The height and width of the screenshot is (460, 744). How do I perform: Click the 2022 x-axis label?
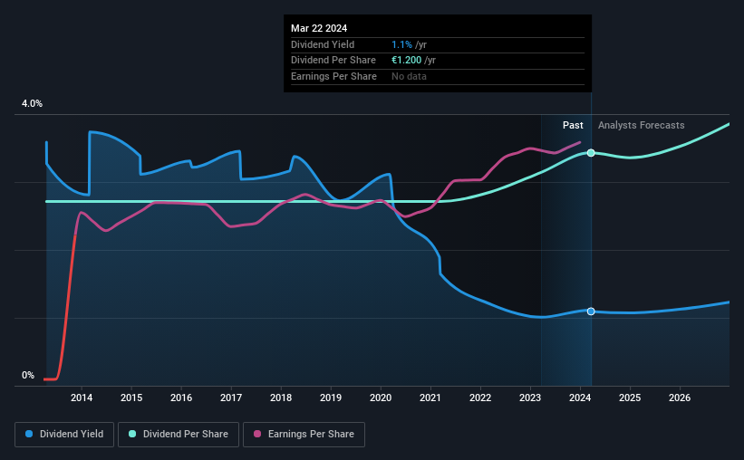coord(480,398)
